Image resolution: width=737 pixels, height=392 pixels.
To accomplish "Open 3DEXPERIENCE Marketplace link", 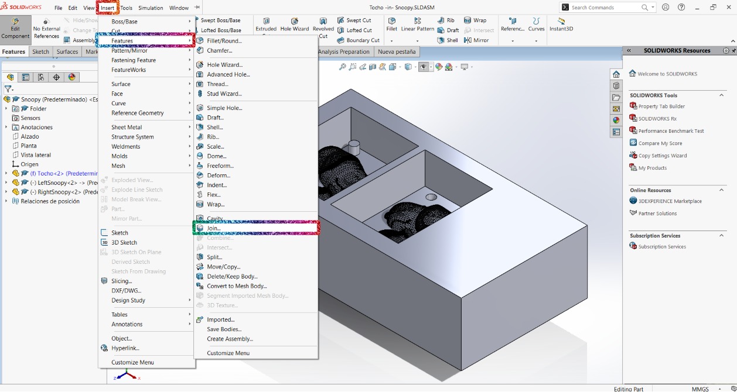I will pyautogui.click(x=670, y=201).
